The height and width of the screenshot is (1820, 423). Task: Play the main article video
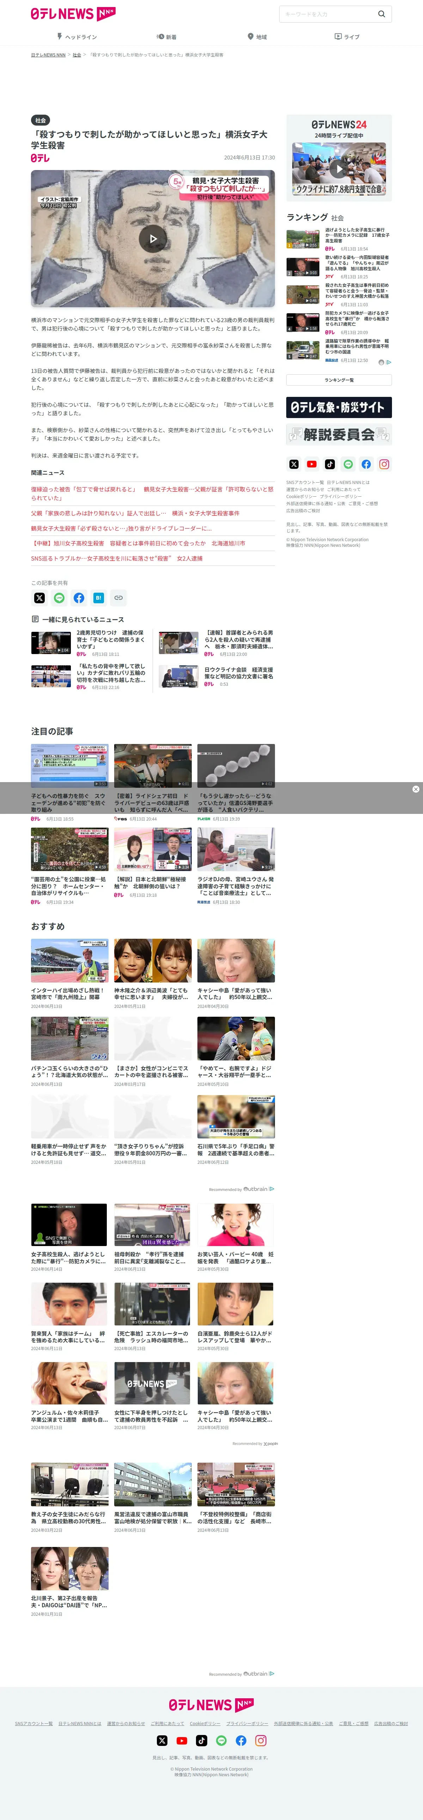153,239
